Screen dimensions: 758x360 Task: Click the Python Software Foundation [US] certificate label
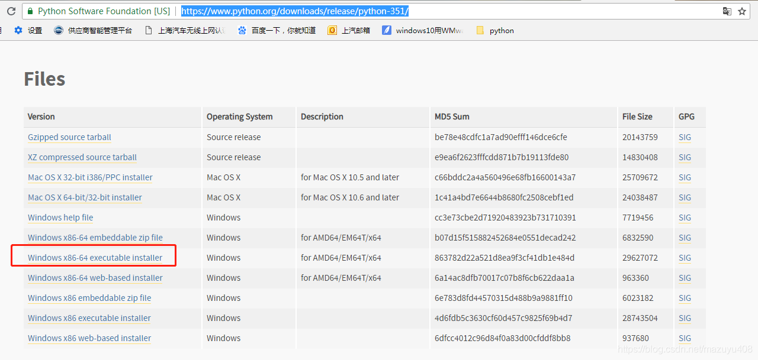tap(104, 11)
